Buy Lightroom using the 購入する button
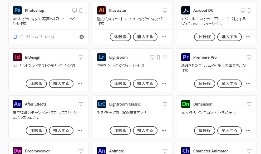The image size is (261, 154). 145,84
